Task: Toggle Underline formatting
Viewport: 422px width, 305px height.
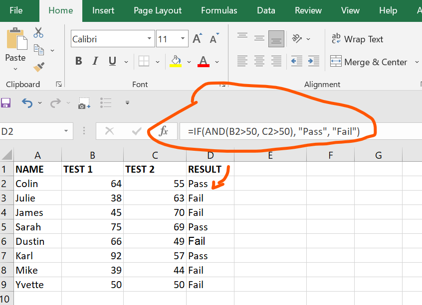Action: point(112,61)
